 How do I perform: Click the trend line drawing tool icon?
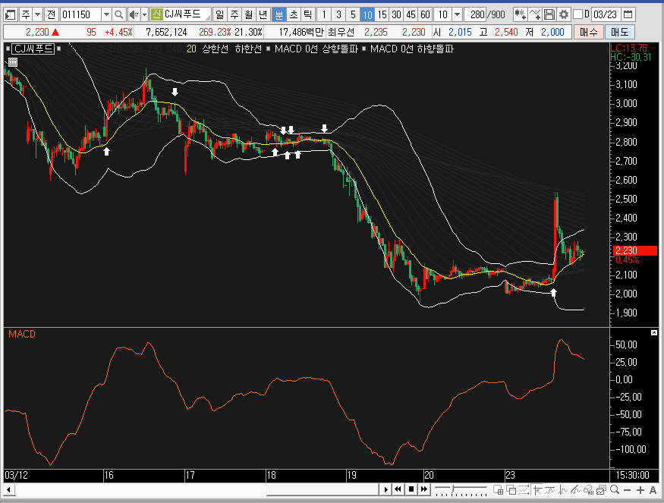575,490
